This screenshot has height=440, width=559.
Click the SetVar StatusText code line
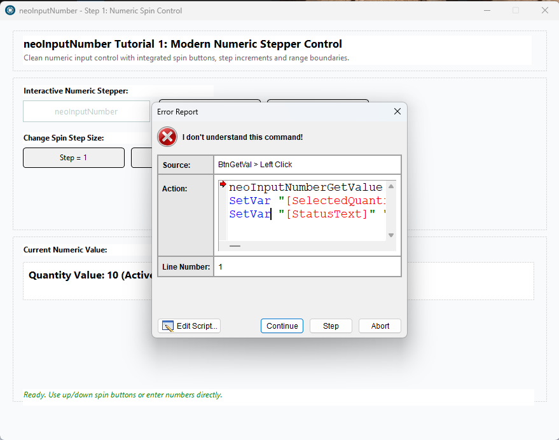click(307, 214)
